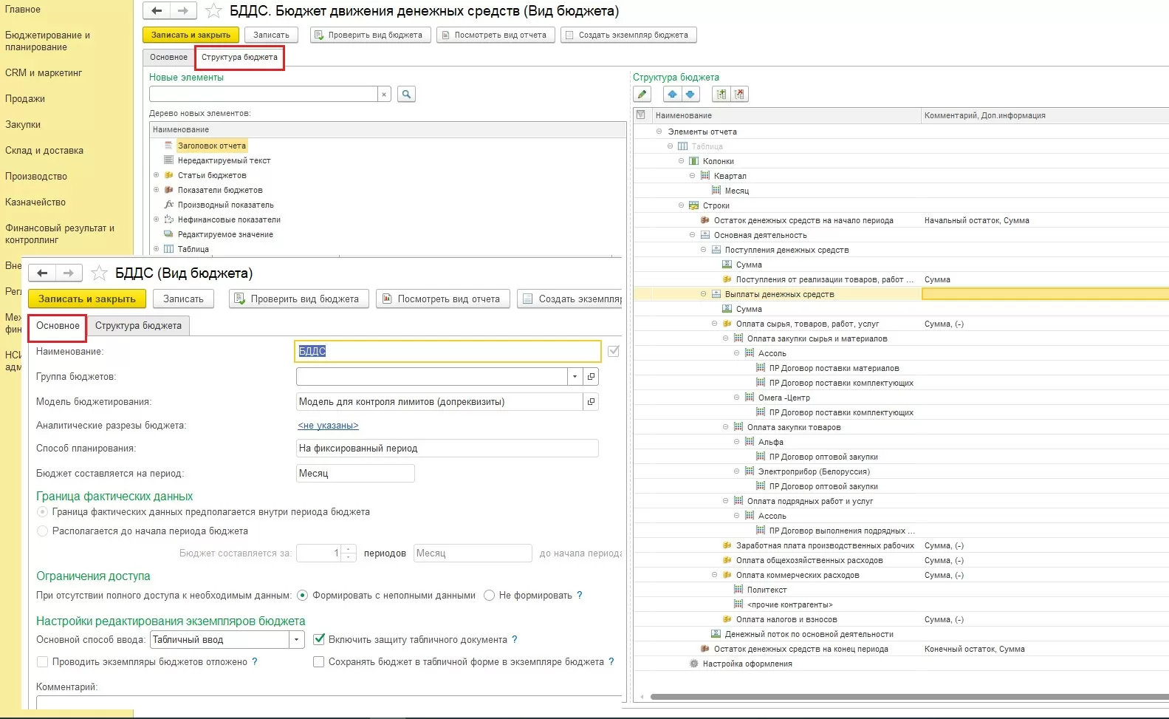Expand Нефинансовые показатели node
The height and width of the screenshot is (719, 1169).
pos(156,219)
